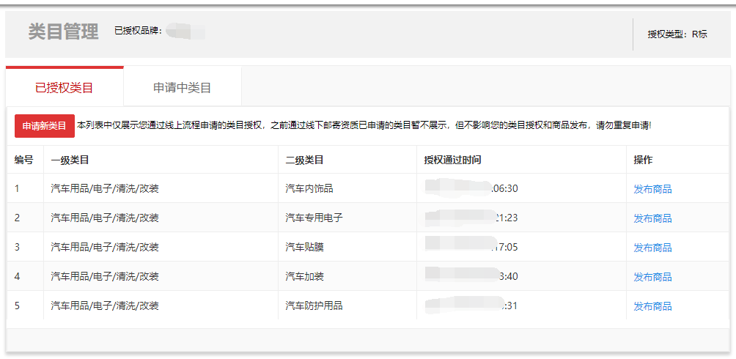Image resolution: width=736 pixels, height=359 pixels.
Task: Click the 操作 column header
Action: tap(643, 160)
